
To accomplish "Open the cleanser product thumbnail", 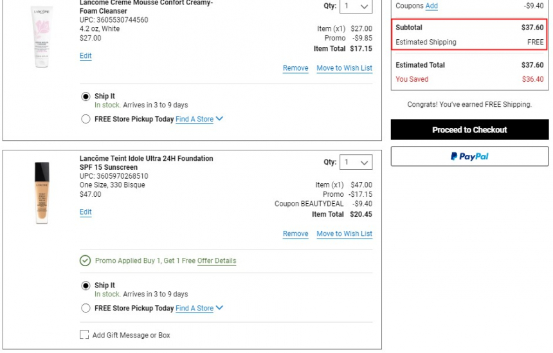I will tap(42, 36).
